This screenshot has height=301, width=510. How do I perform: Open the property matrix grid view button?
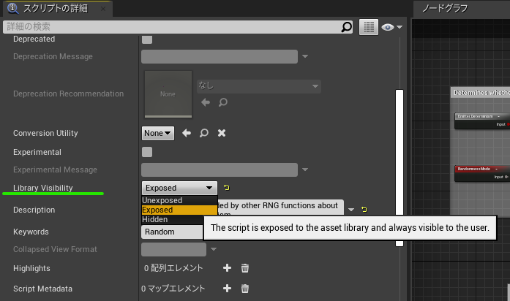pyautogui.click(x=369, y=27)
